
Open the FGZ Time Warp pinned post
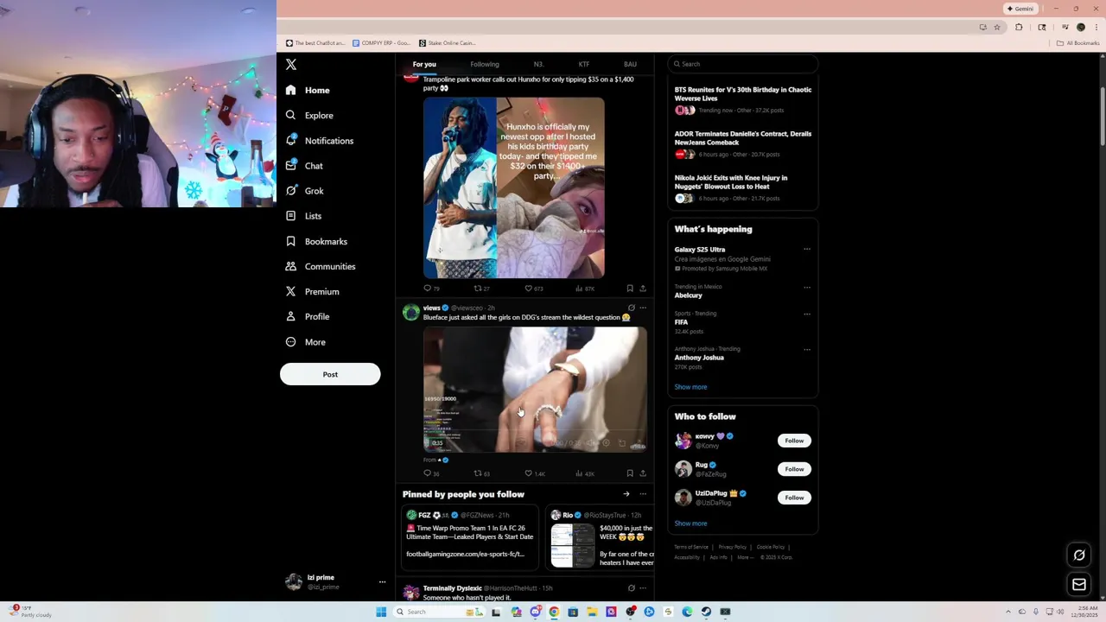click(469, 537)
